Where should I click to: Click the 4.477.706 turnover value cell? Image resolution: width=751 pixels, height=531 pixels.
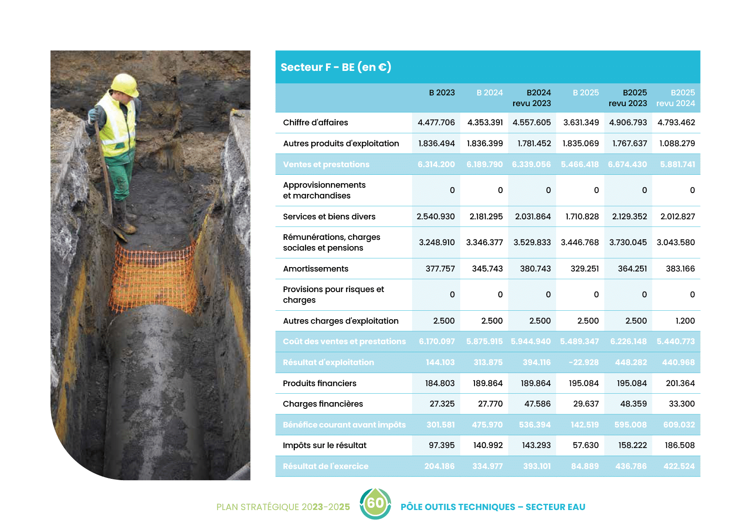click(436, 123)
